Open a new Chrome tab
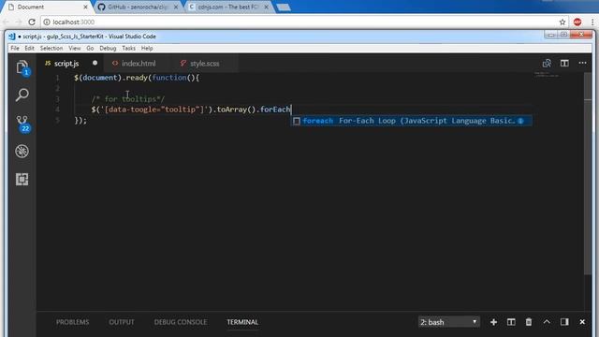Image resolution: width=599 pixels, height=337 pixels. click(283, 7)
